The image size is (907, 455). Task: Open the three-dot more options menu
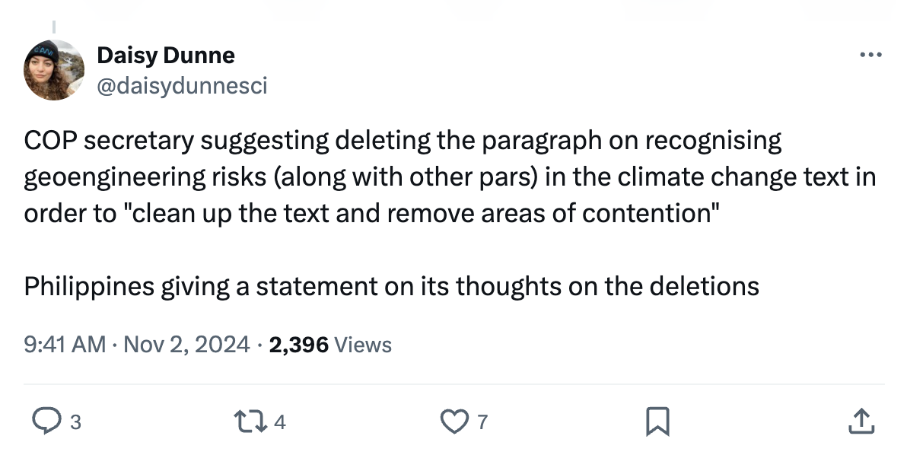(870, 56)
